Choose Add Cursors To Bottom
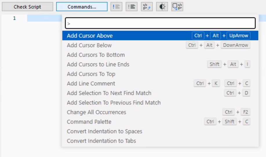The image size is (266, 157). 96,55
